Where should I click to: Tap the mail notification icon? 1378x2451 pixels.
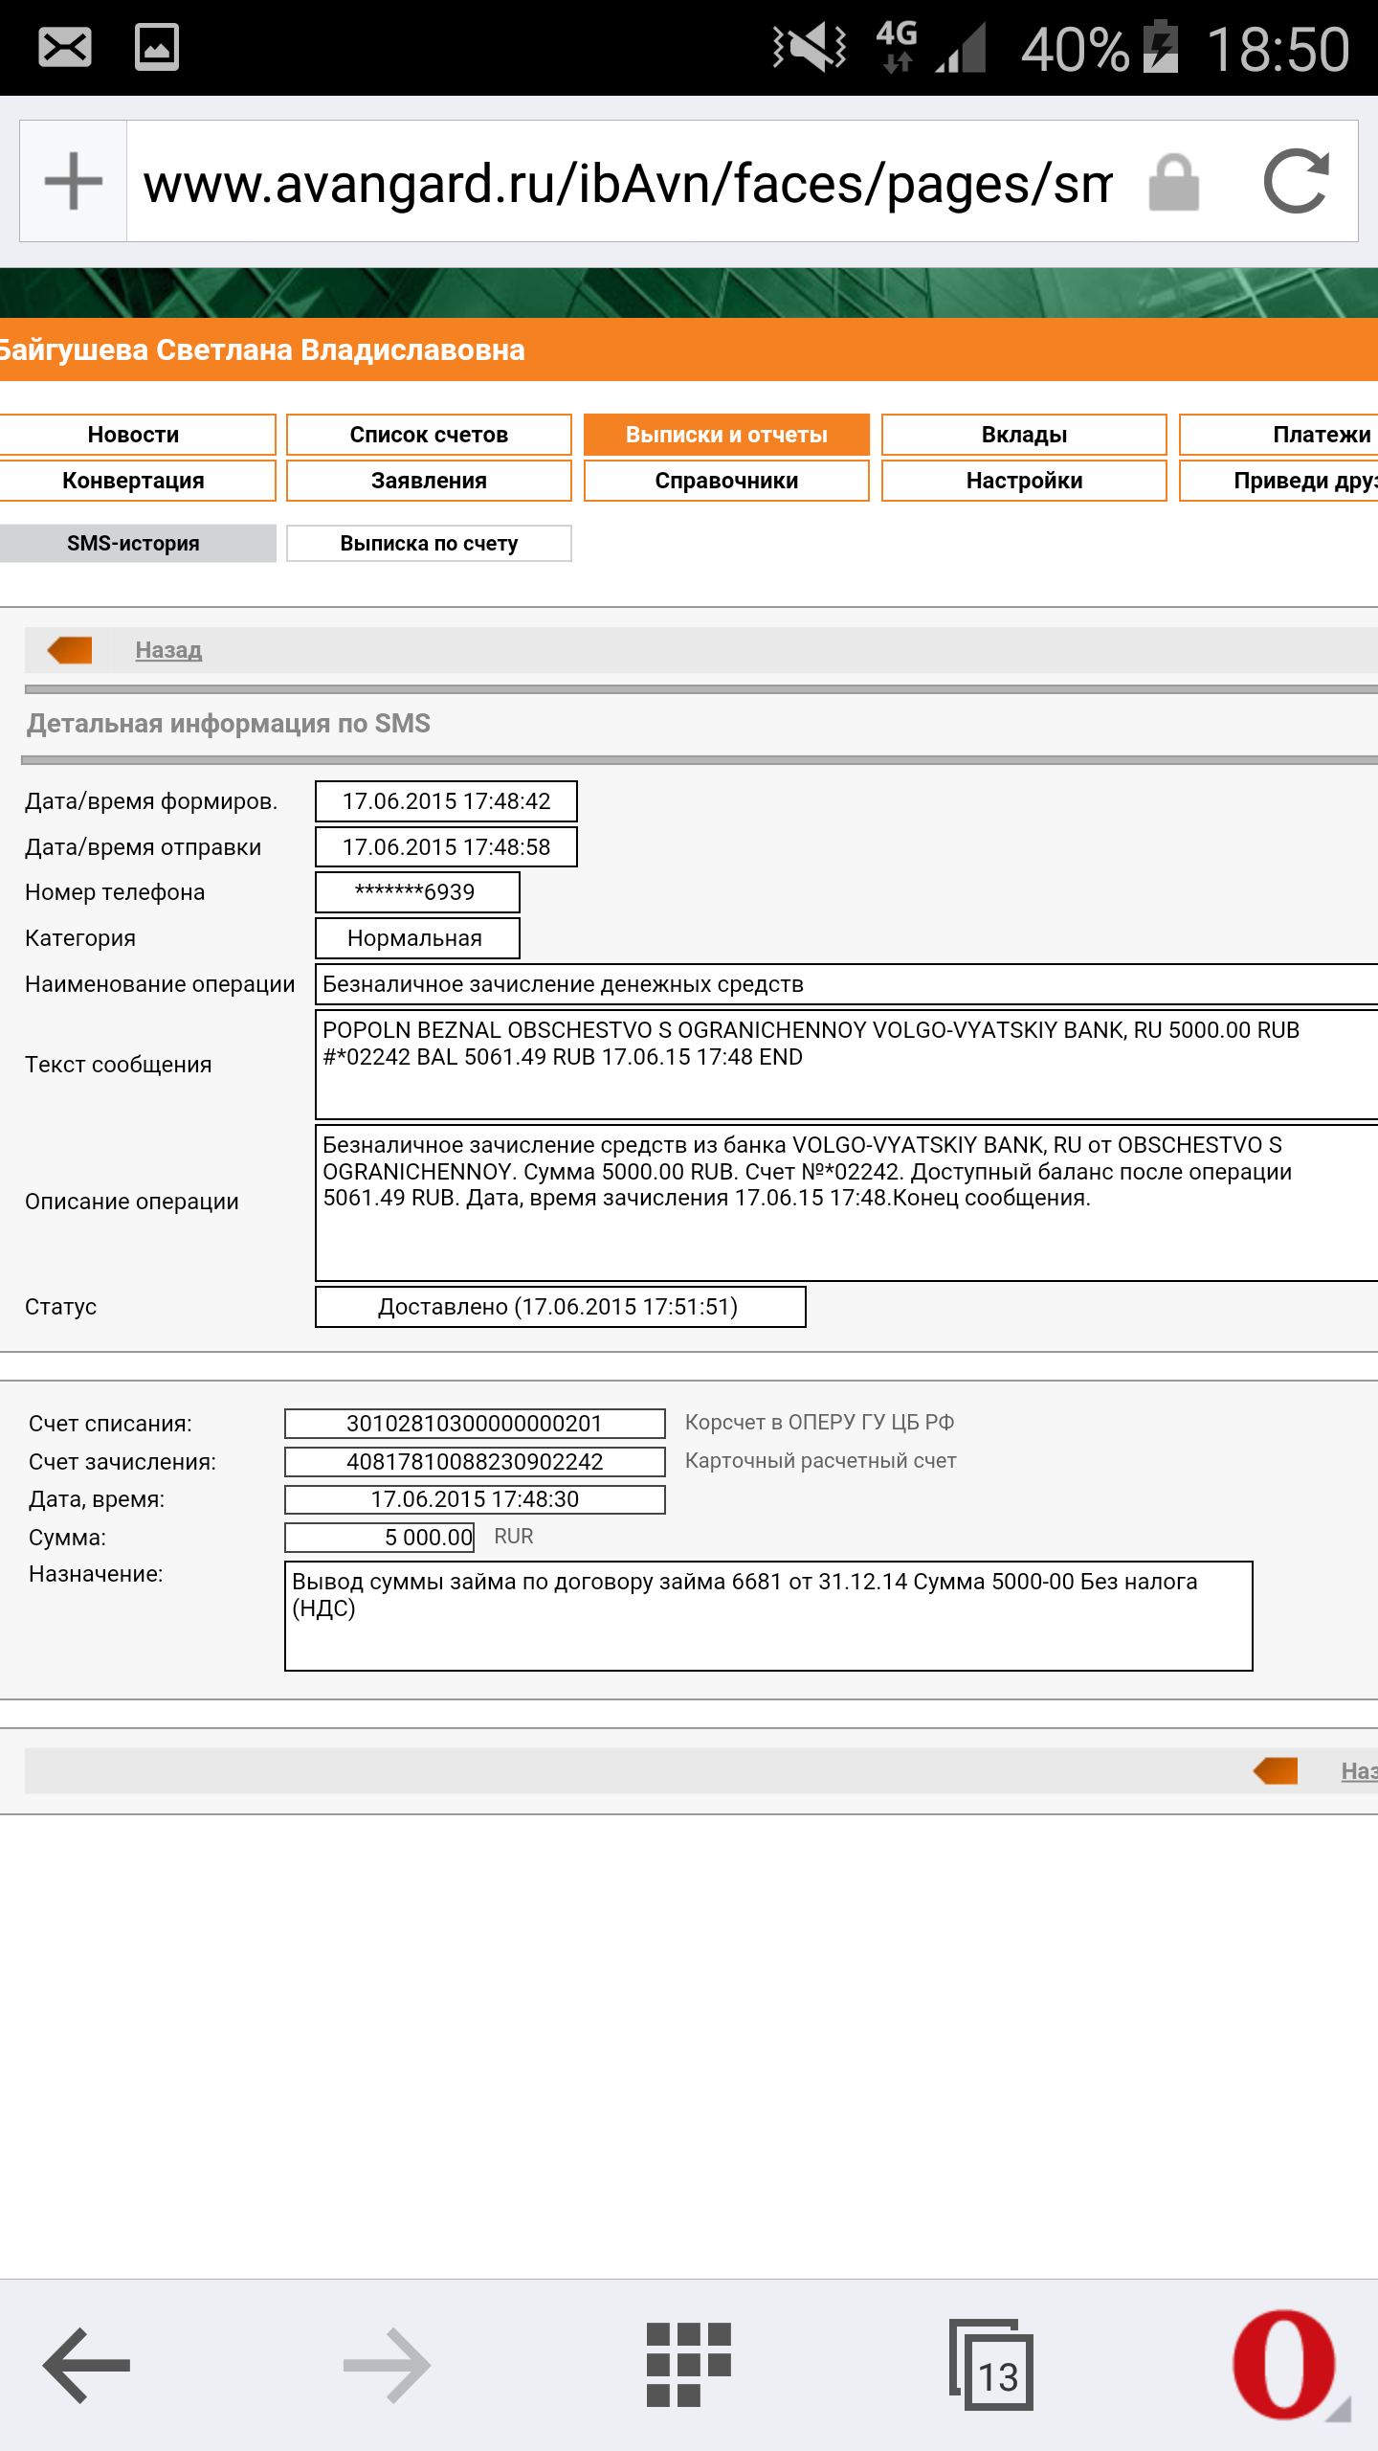(x=65, y=47)
